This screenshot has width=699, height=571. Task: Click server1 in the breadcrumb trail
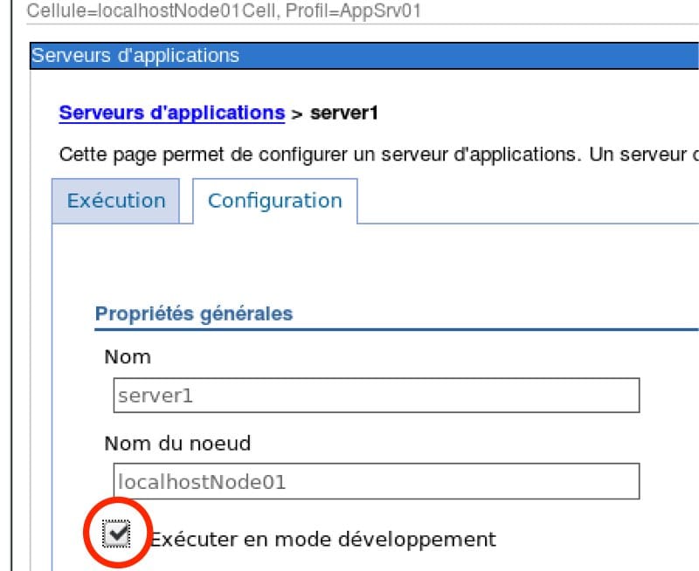tap(344, 114)
